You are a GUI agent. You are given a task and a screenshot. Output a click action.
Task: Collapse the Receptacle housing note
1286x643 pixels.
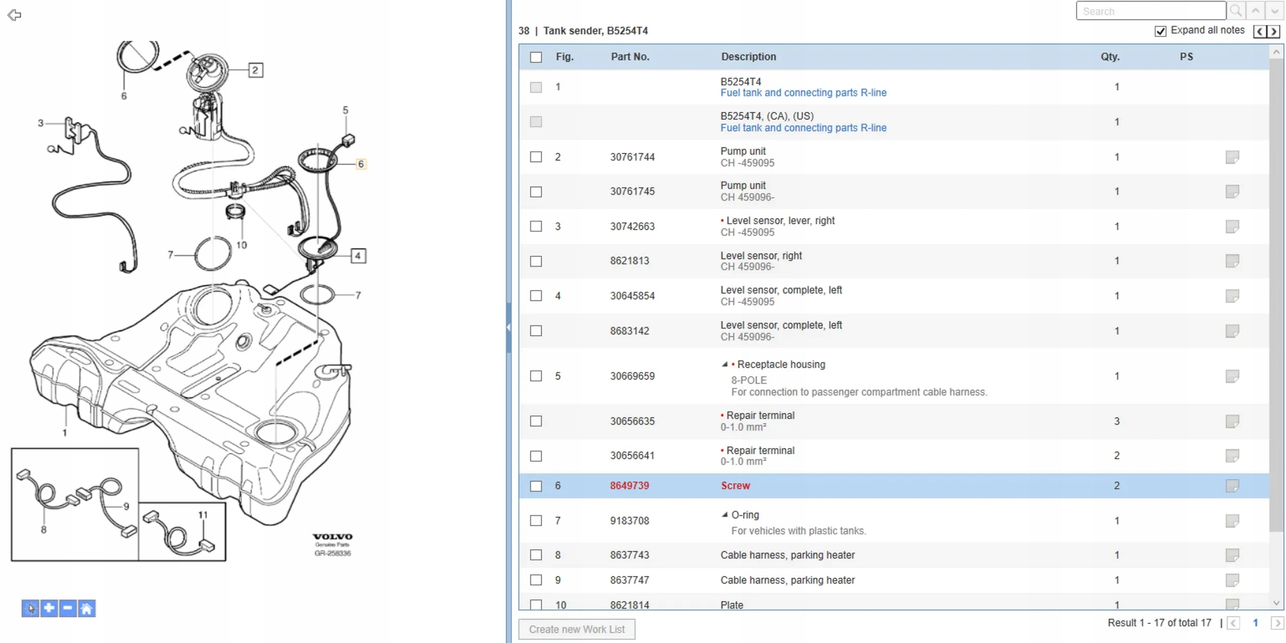click(725, 364)
